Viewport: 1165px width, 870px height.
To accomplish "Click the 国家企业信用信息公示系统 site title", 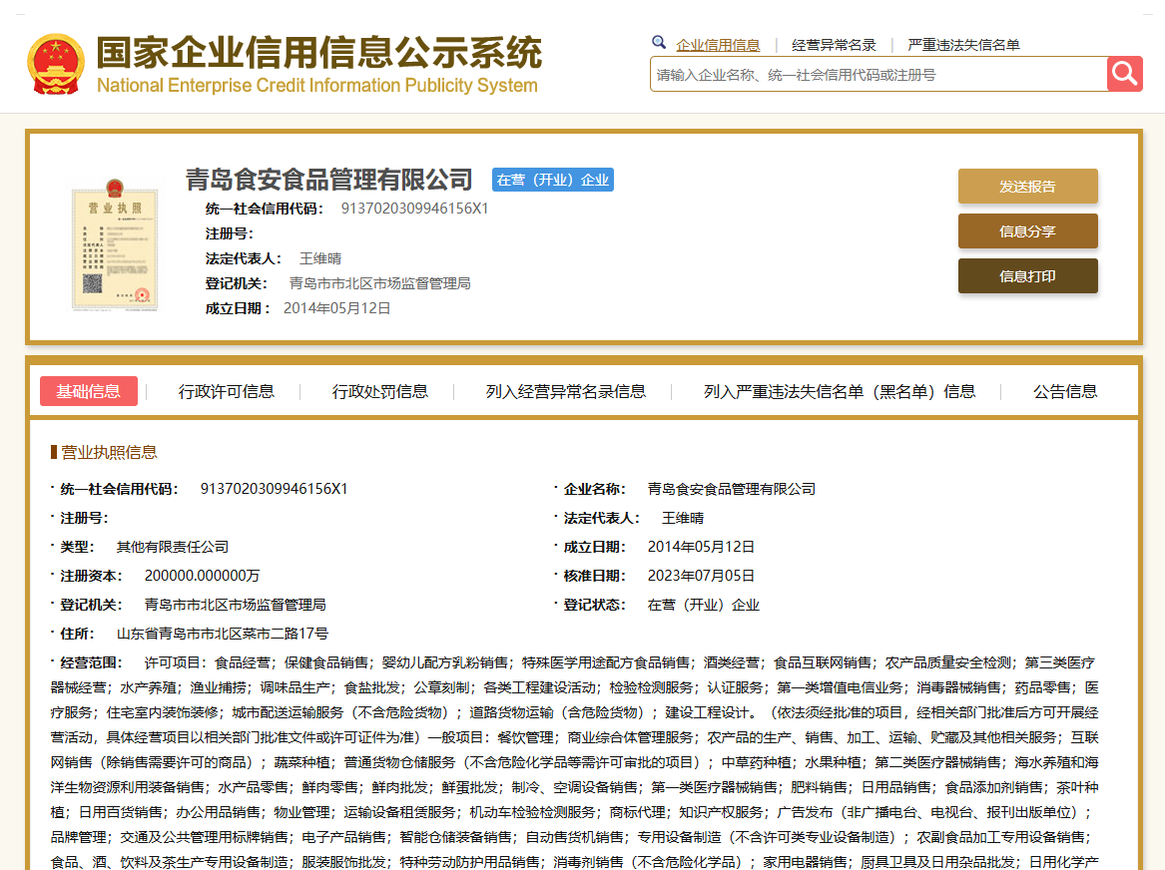I will click(x=319, y=53).
